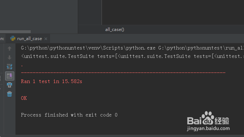Click the Python icon on run_all_case tab
244x137 pixels.
click(x=13, y=39)
